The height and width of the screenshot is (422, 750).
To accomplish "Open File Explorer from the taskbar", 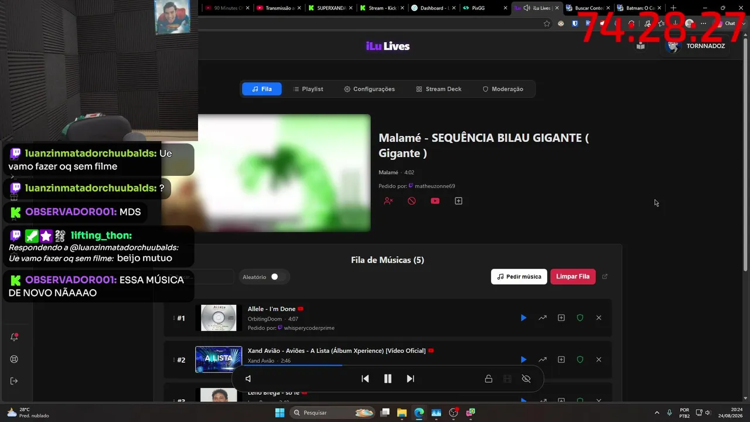I will click(x=401, y=413).
